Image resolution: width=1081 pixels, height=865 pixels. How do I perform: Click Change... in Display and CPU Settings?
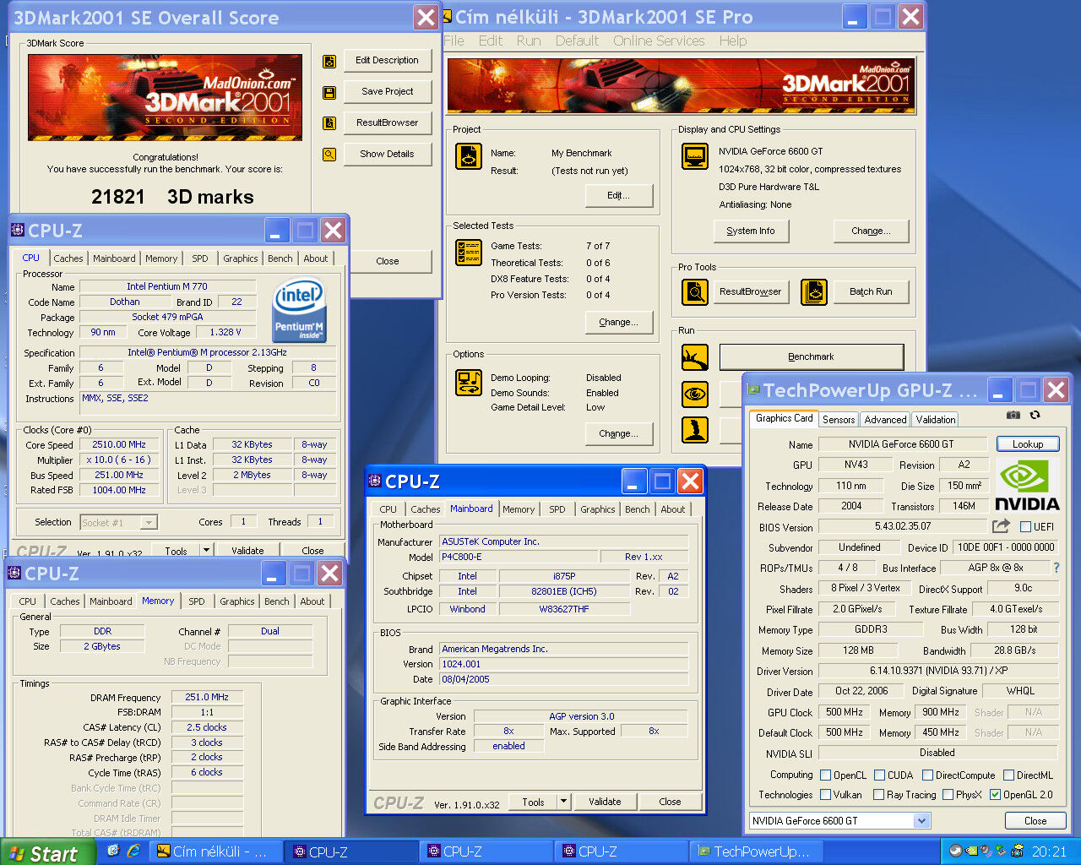[x=871, y=231]
